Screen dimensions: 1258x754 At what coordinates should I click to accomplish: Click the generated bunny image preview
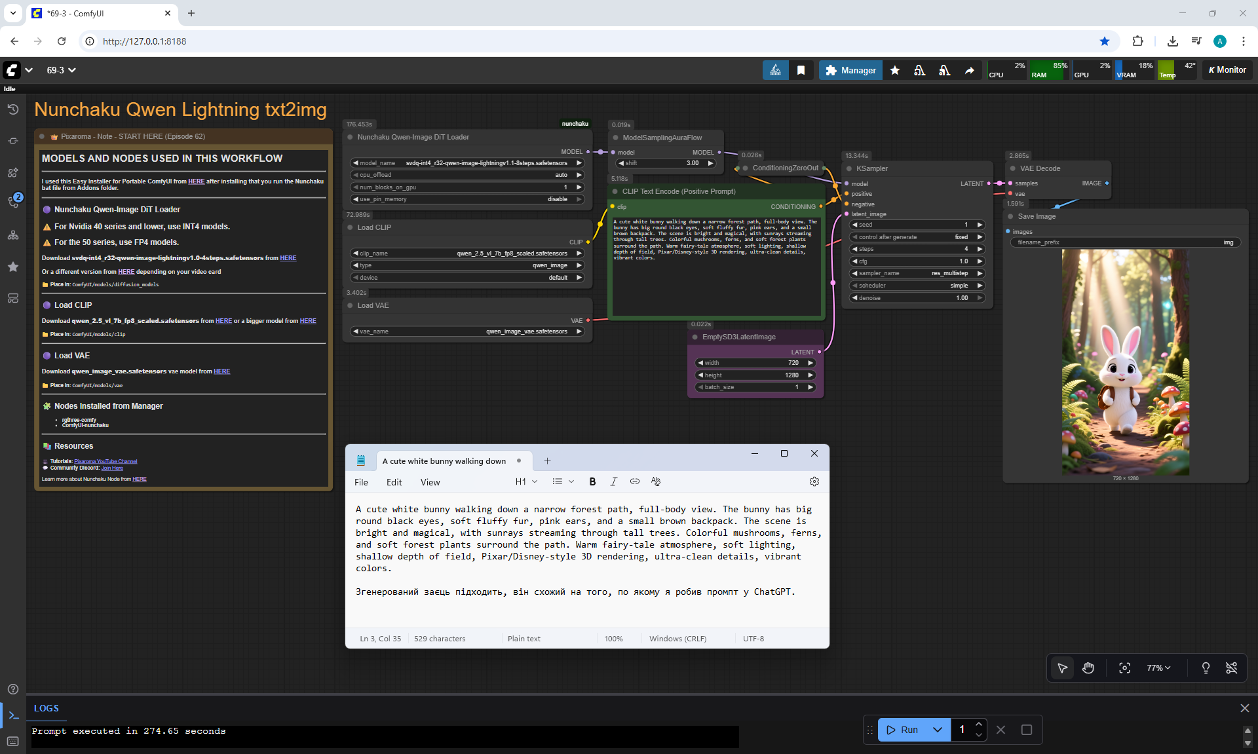tap(1125, 362)
